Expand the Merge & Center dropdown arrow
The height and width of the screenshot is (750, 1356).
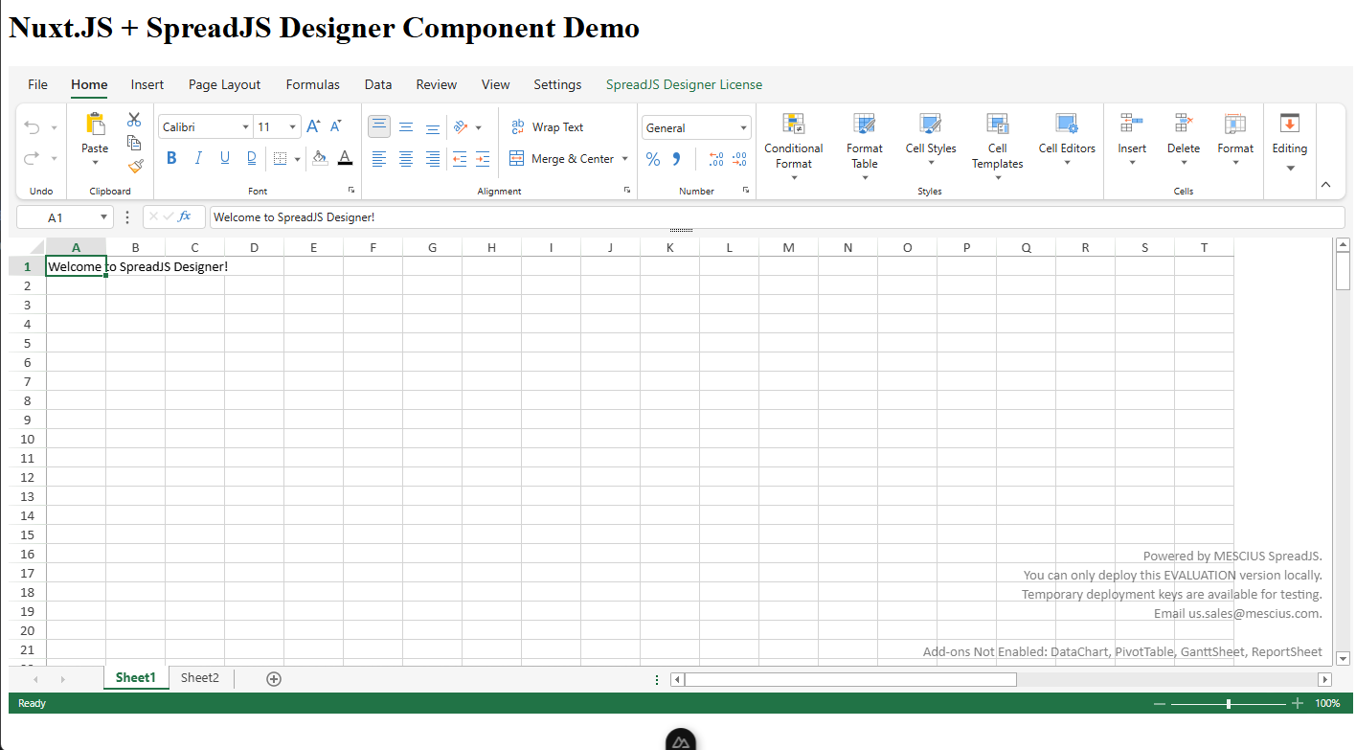pos(625,159)
